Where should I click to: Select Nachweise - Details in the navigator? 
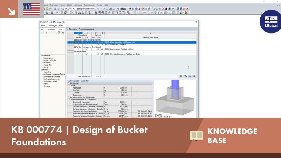(50, 81)
